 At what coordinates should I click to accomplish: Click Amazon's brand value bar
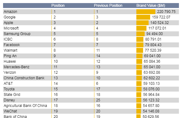(x=146, y=12)
